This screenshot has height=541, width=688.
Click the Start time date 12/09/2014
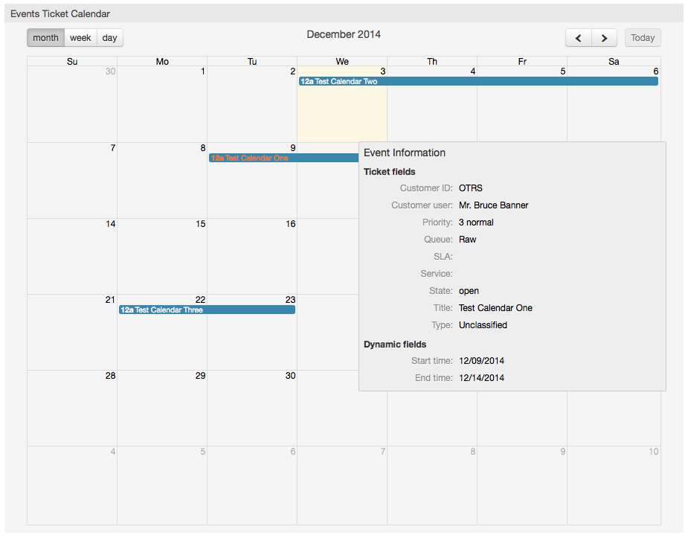point(480,360)
